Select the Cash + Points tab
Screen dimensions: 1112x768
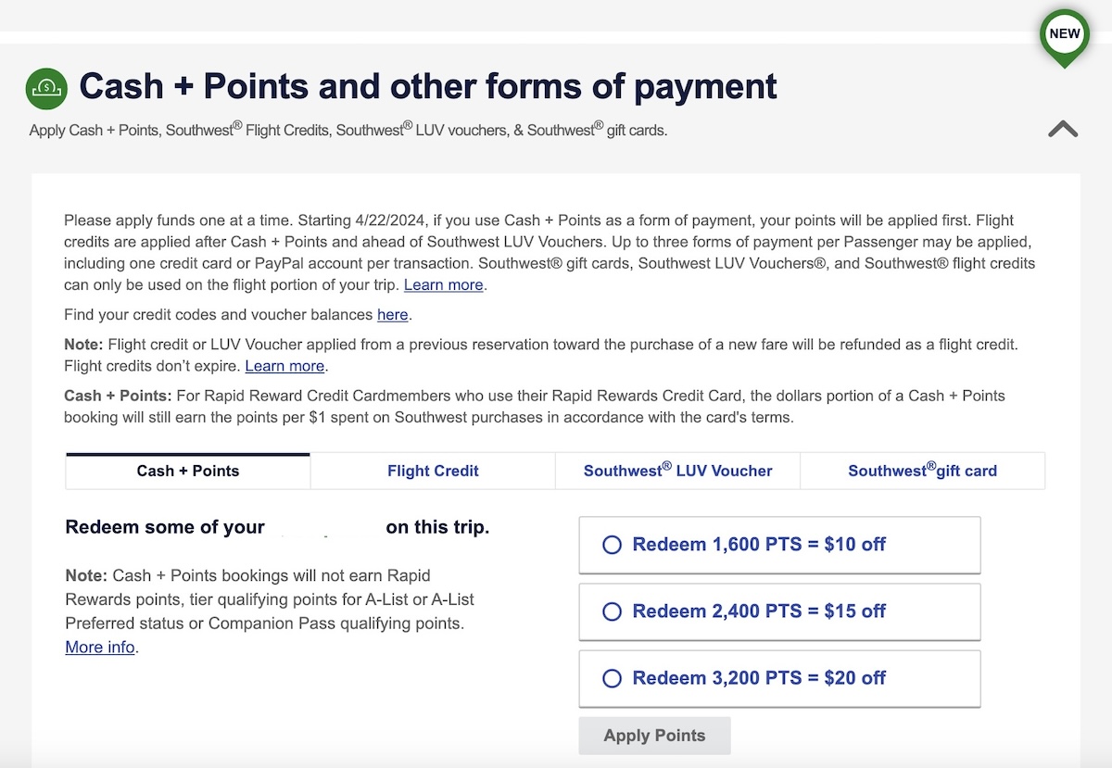point(188,471)
